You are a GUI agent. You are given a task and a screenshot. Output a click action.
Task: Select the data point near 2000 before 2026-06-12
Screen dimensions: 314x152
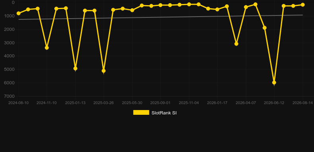[x=265, y=28]
